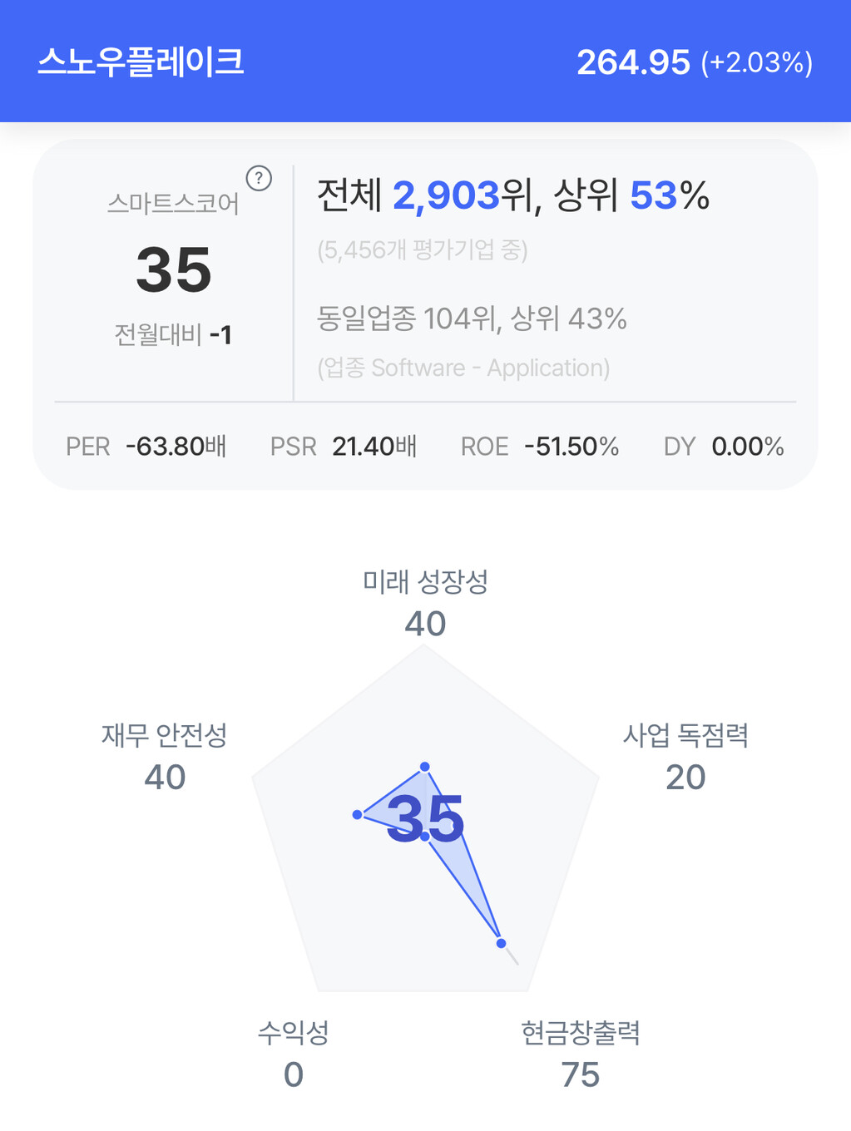Select the 재무 안전성 radar label
Viewport: 851px width, 1131px height.
(x=165, y=735)
